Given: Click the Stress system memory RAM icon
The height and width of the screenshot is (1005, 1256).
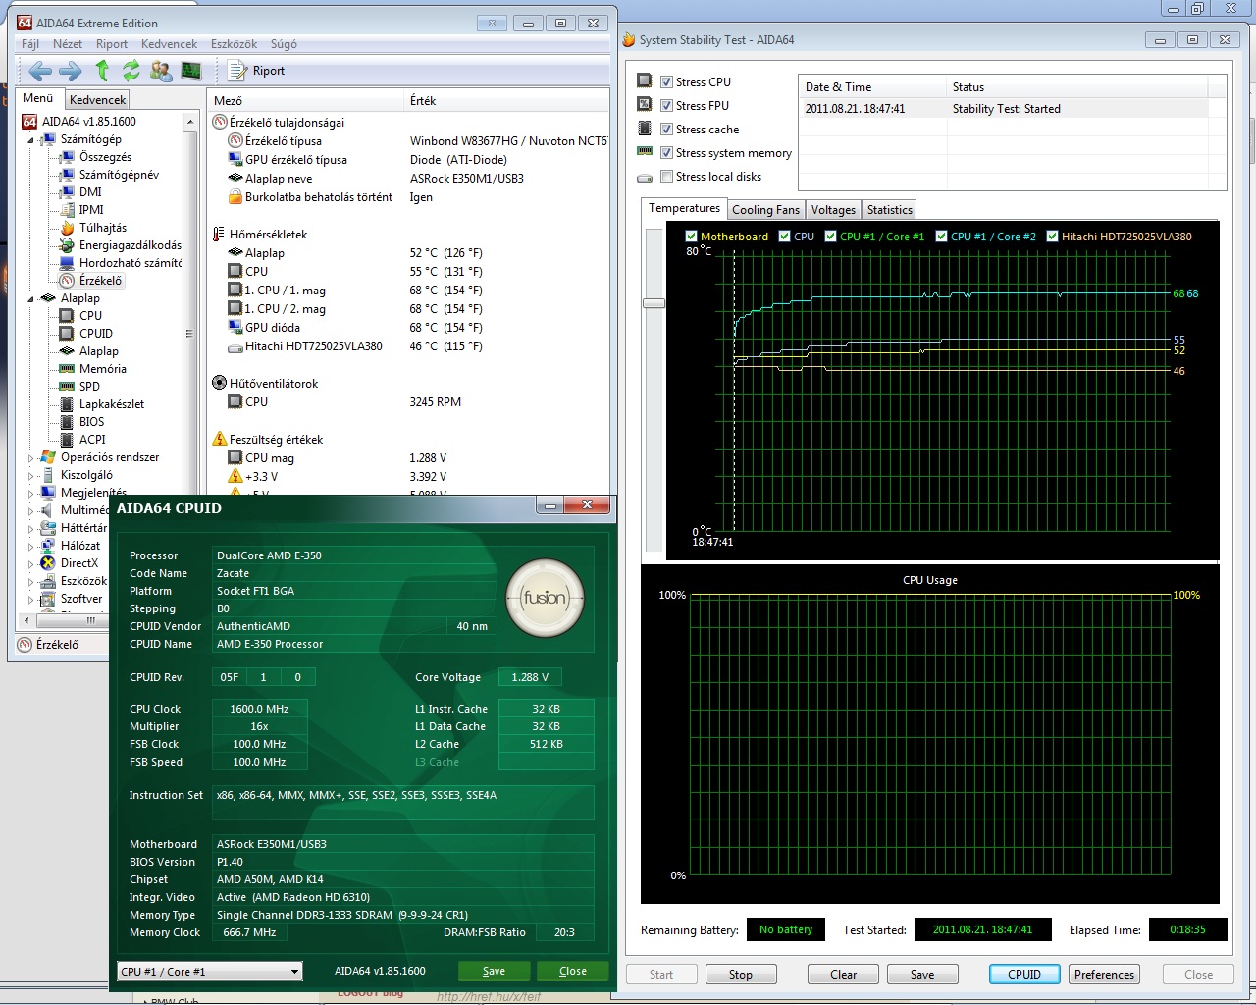Looking at the screenshot, I should point(645,152).
